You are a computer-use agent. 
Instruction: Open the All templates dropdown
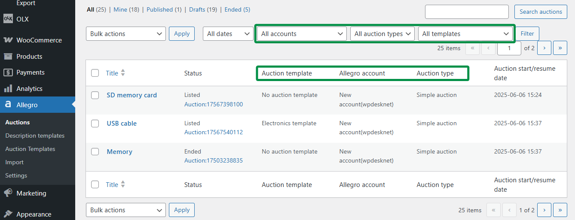pos(465,33)
